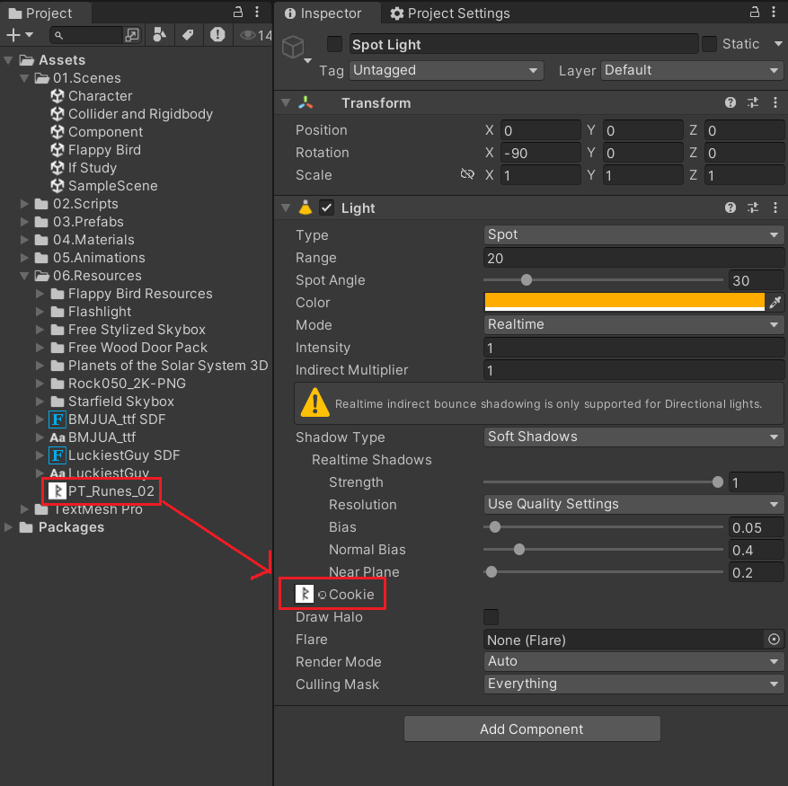Click the Cookie texture thumbnail
The width and height of the screenshot is (788, 786).
304,594
